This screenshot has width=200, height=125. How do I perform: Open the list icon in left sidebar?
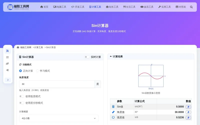(7, 57)
